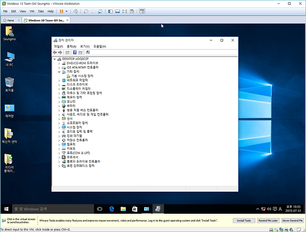Open the 동작(A) menu in Device Manager
This screenshot has width=306, height=232.
pos(71,46)
